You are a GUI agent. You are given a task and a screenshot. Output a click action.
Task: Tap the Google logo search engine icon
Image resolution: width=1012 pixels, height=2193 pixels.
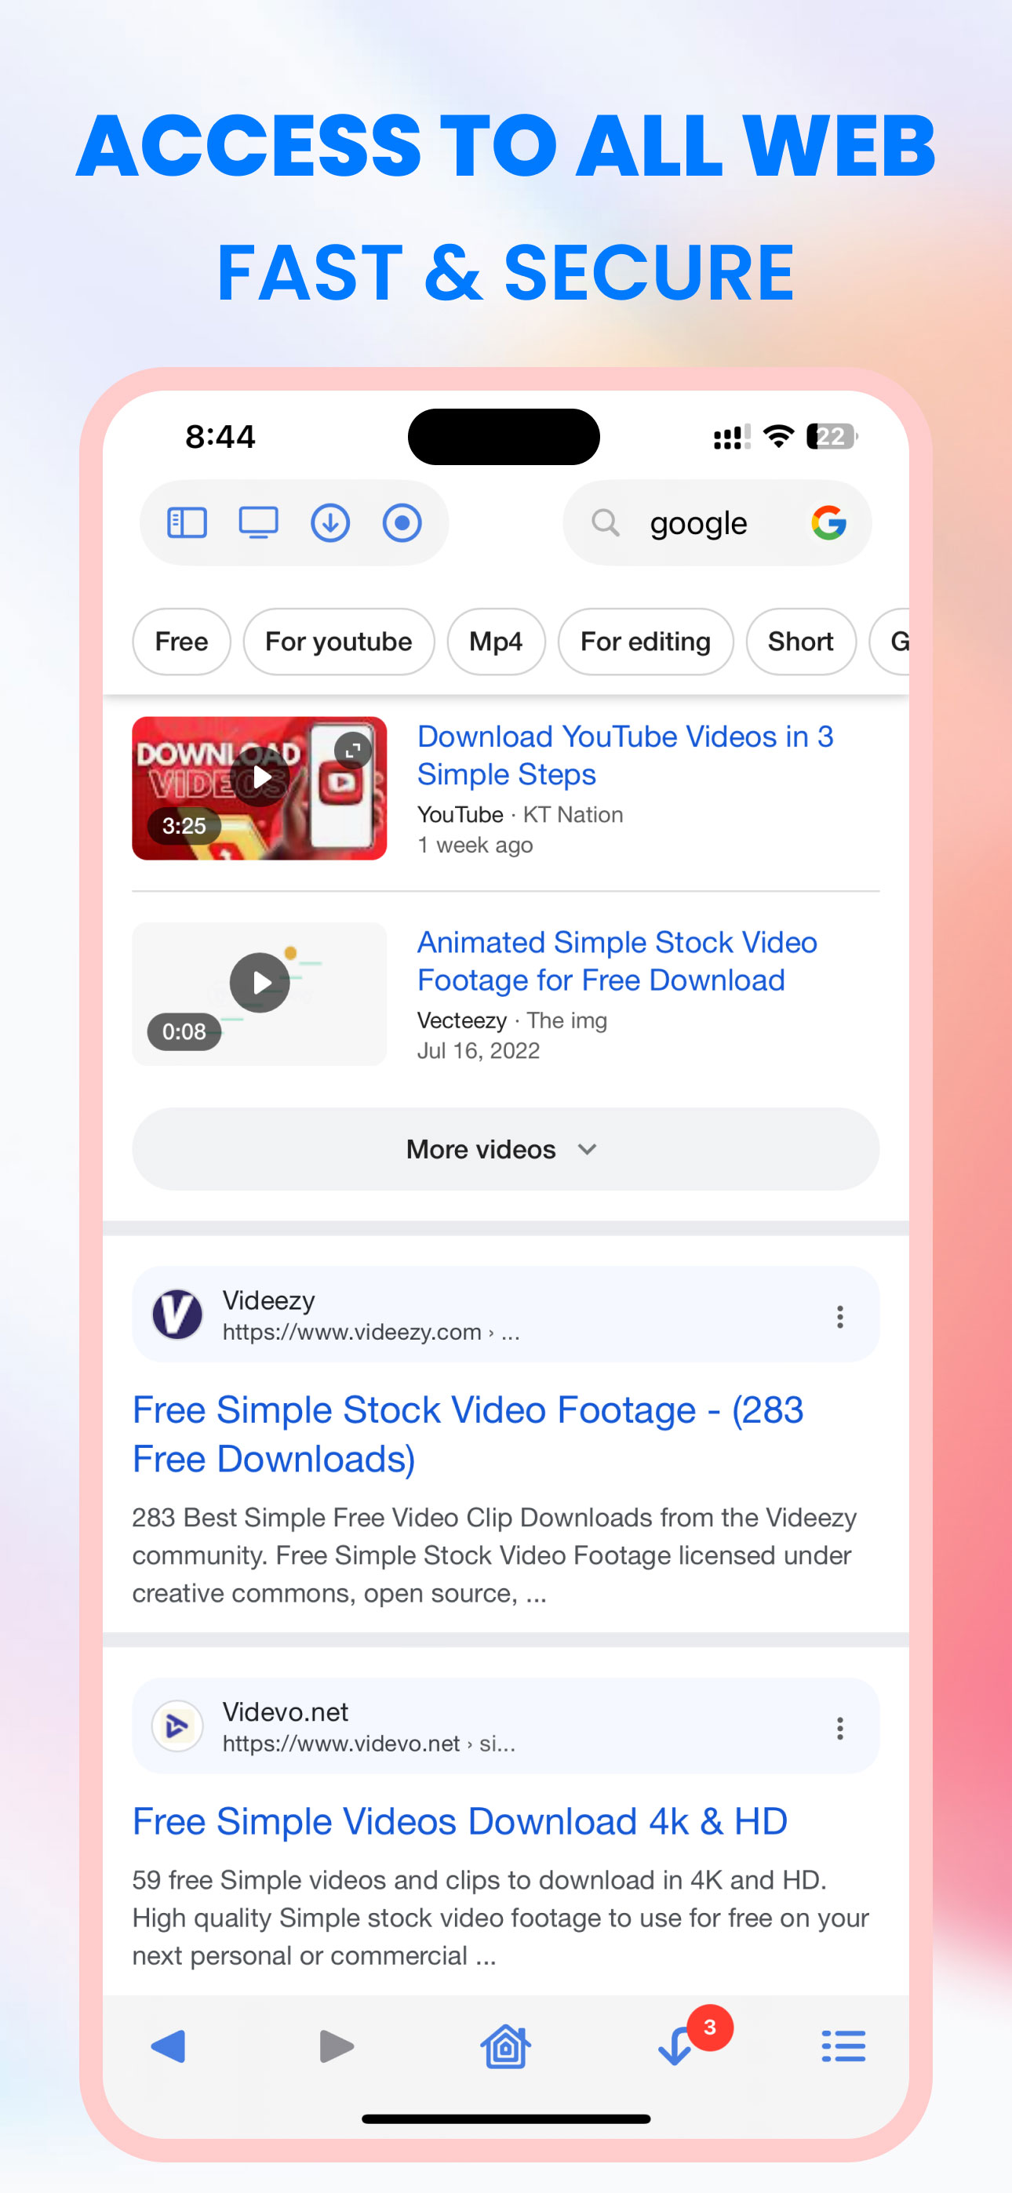(828, 522)
